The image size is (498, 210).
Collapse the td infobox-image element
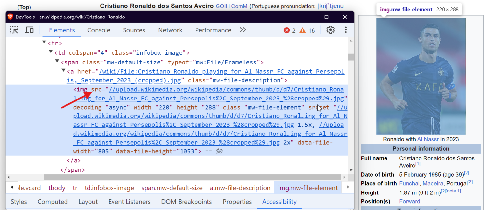coord(51,51)
